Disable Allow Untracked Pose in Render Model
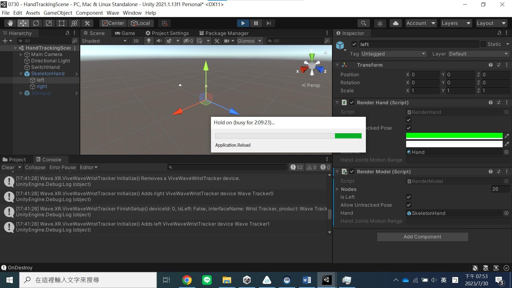Image resolution: width=512 pixels, height=288 pixels. click(x=408, y=205)
